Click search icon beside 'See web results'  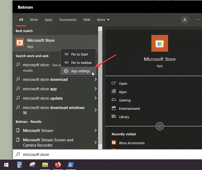pyautogui.click(x=18, y=64)
